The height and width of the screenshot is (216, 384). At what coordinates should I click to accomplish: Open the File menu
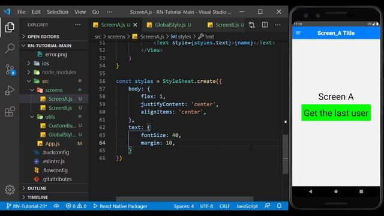click(x=21, y=12)
